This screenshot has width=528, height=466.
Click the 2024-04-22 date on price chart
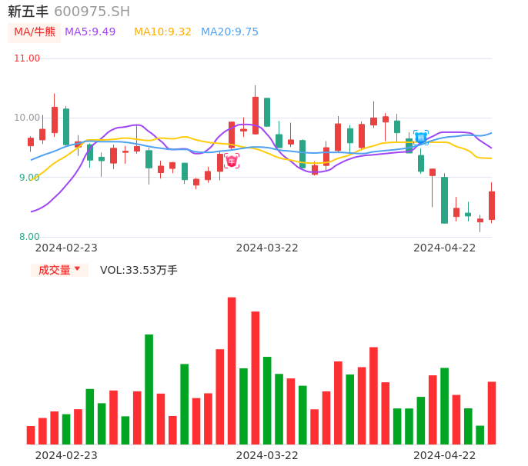coord(444,248)
